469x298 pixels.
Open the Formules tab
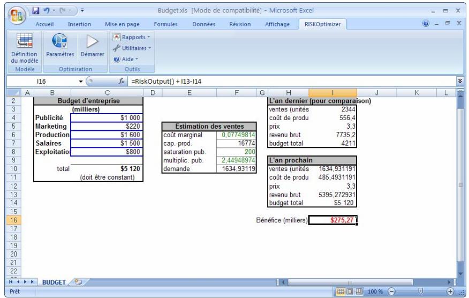[x=165, y=24]
